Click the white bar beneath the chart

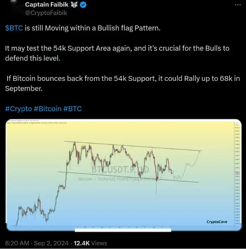tap(123, 230)
